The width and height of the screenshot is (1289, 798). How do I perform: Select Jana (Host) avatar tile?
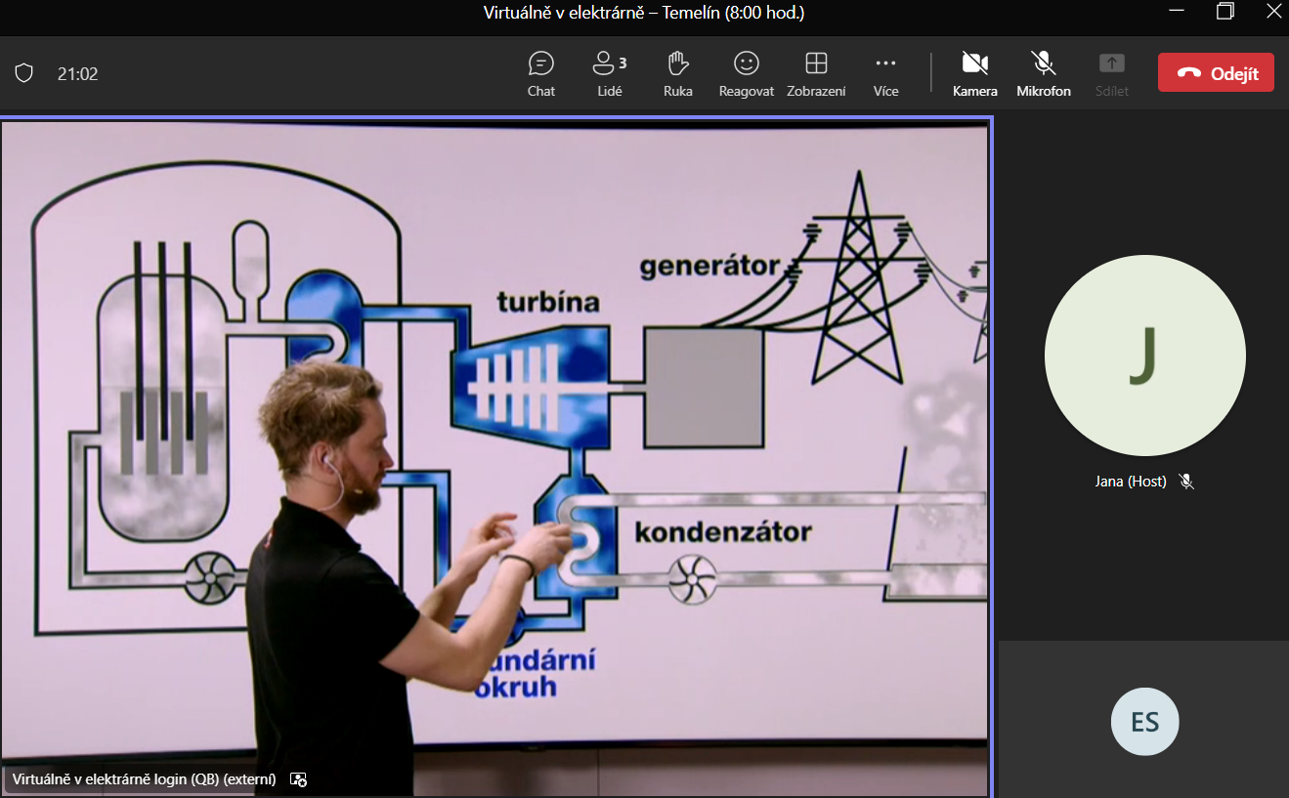[1144, 356]
